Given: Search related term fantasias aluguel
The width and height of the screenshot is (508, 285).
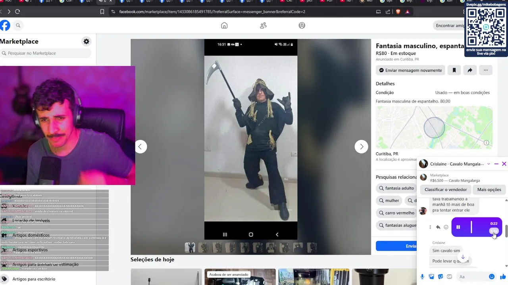Looking at the screenshot, I should [396, 226].
